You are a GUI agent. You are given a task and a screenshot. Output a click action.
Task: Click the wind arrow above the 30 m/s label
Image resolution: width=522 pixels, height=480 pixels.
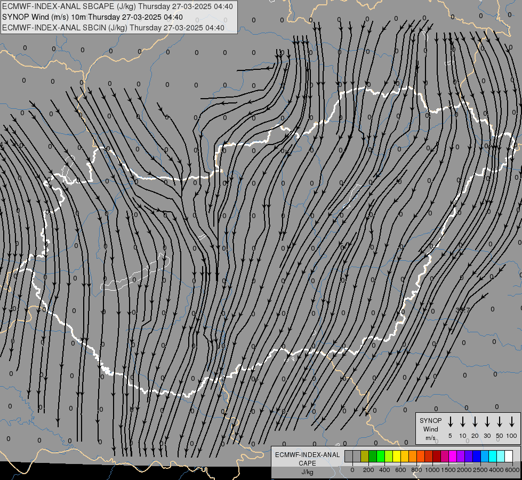point(487,422)
